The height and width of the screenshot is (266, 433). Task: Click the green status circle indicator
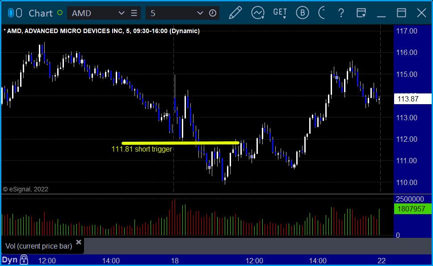pyautogui.click(x=59, y=13)
